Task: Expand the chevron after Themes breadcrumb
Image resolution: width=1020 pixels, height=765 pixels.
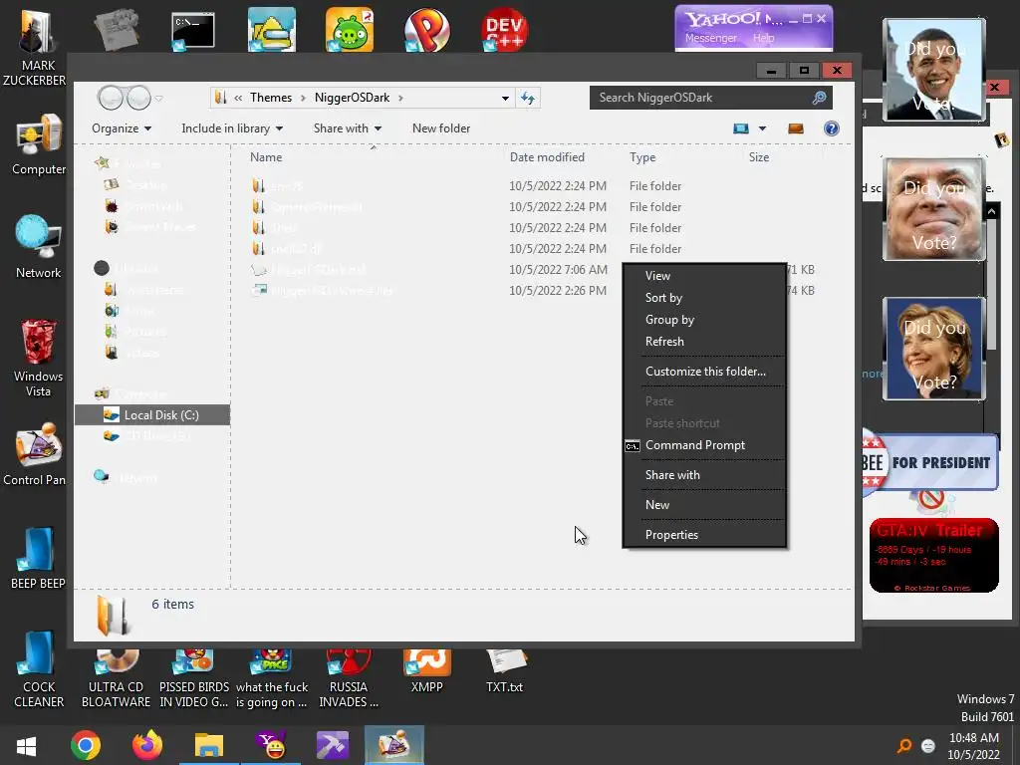Action: pos(303,98)
